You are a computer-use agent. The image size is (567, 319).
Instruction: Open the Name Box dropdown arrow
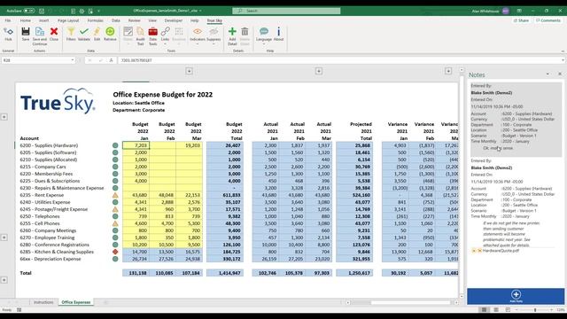[73, 60]
